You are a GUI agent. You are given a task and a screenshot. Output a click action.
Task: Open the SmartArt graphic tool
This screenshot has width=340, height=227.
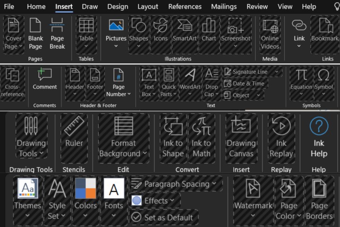(x=185, y=33)
